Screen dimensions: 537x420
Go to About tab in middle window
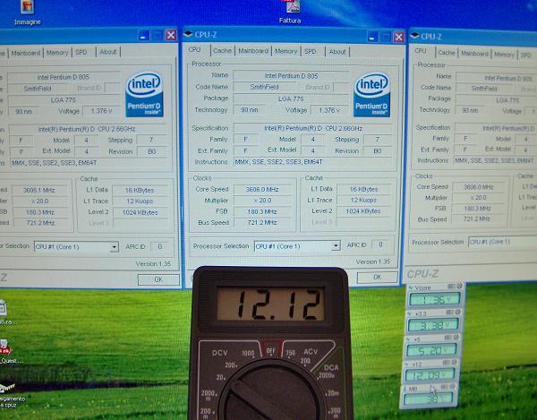pos(337,51)
